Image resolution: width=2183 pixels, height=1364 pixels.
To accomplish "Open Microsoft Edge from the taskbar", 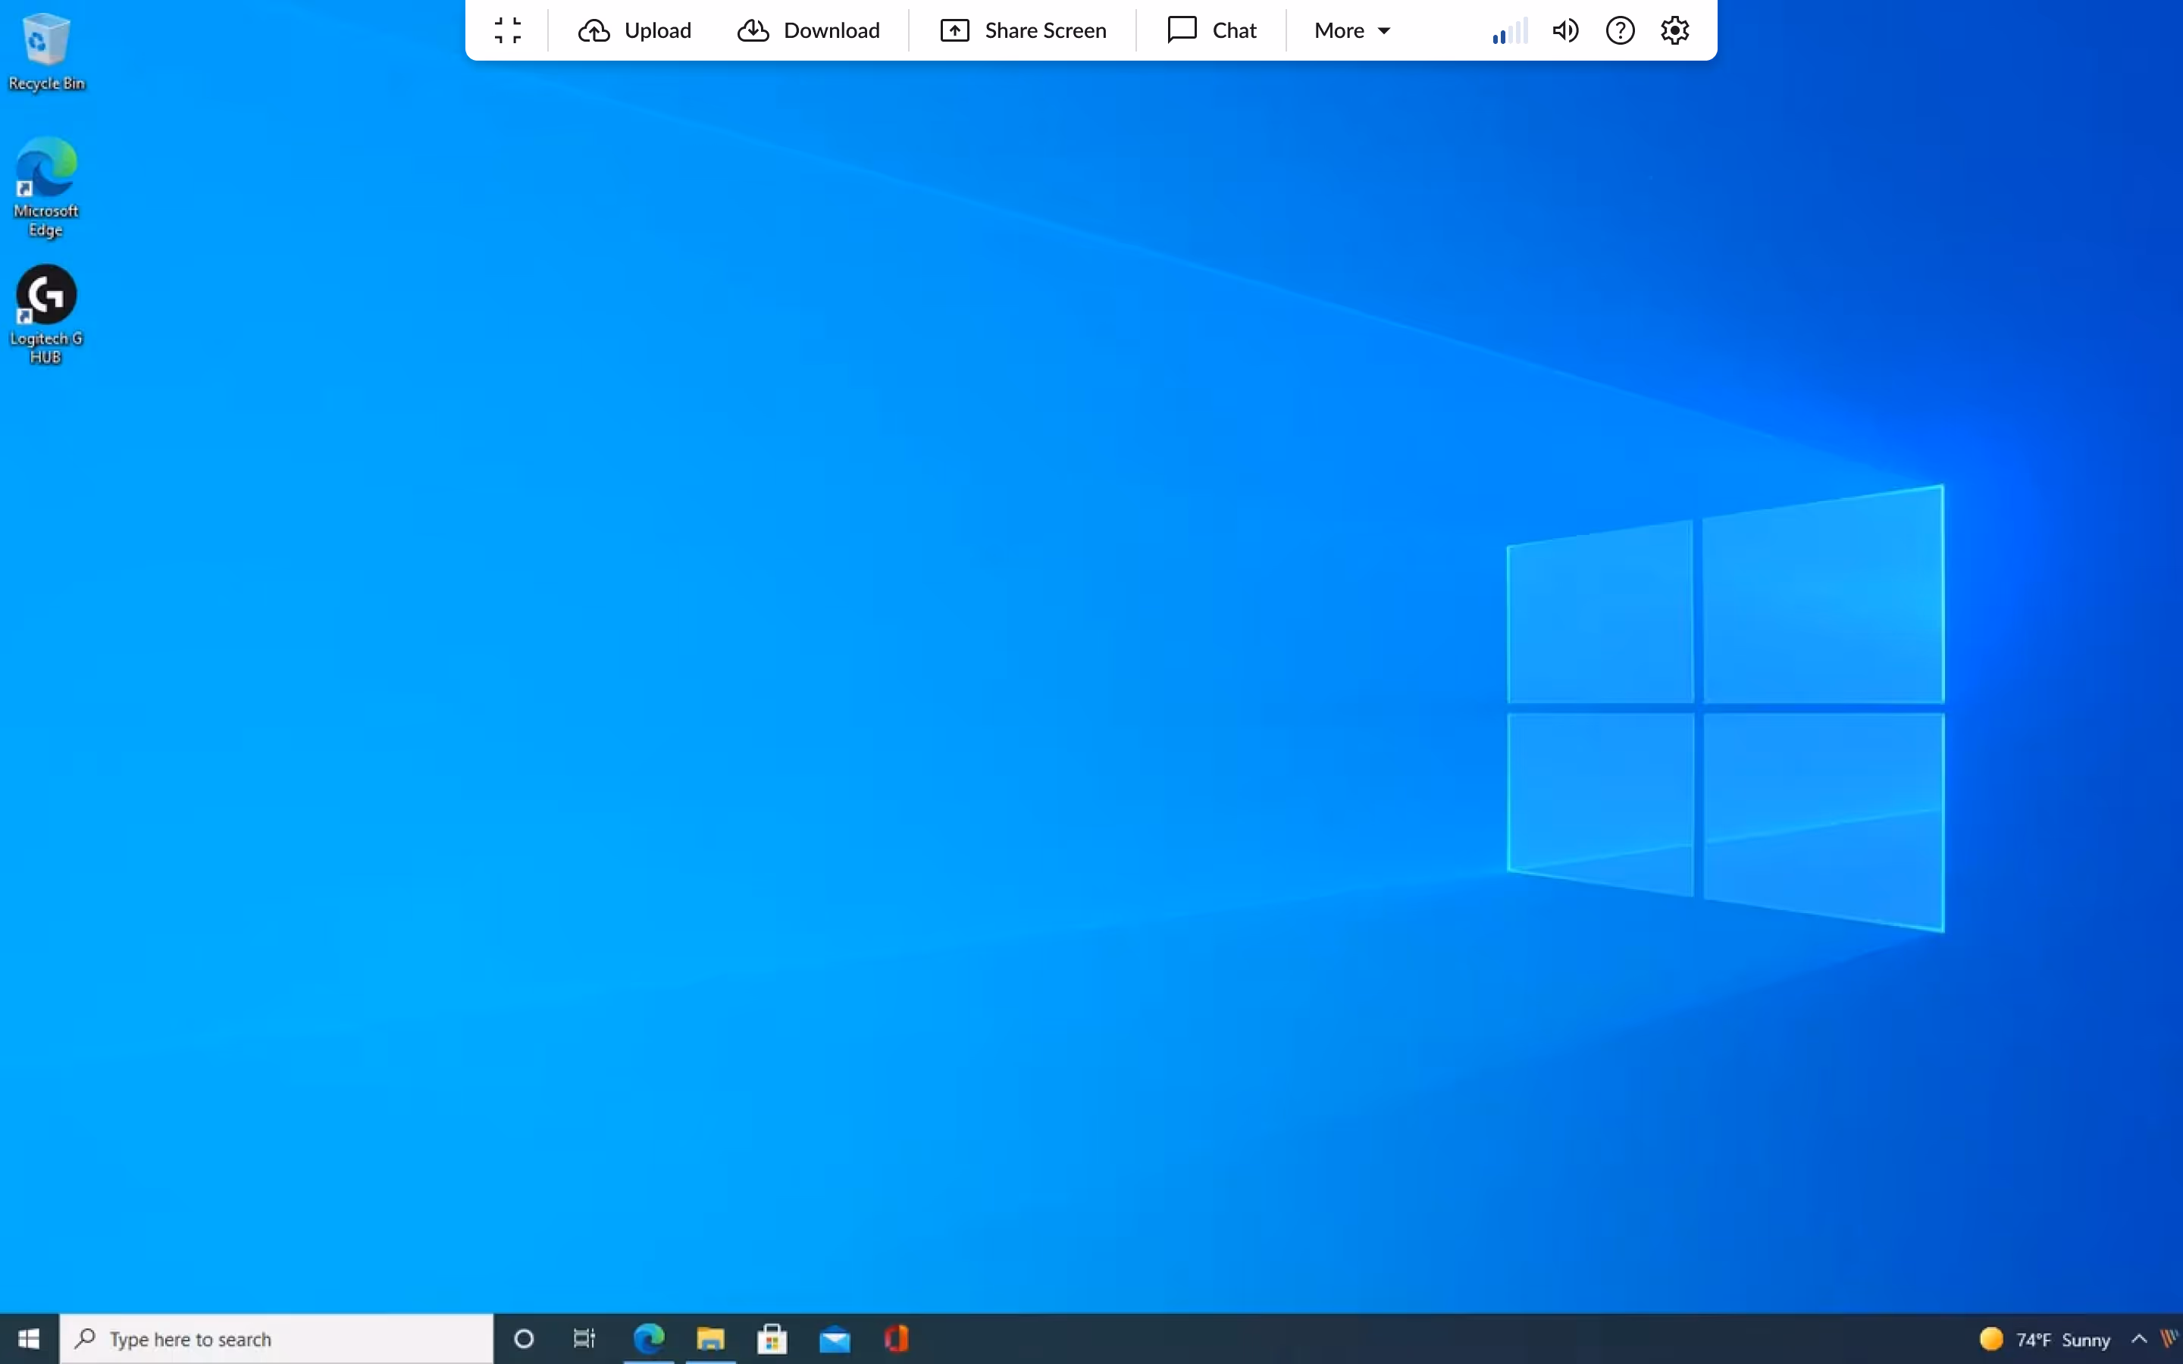I will tap(649, 1339).
